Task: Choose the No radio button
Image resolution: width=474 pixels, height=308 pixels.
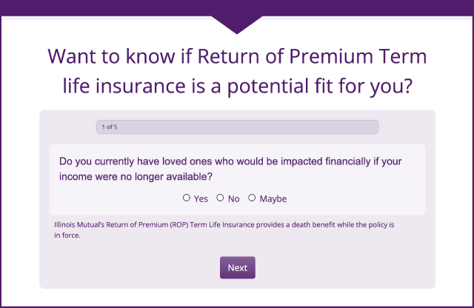Action: (x=220, y=198)
